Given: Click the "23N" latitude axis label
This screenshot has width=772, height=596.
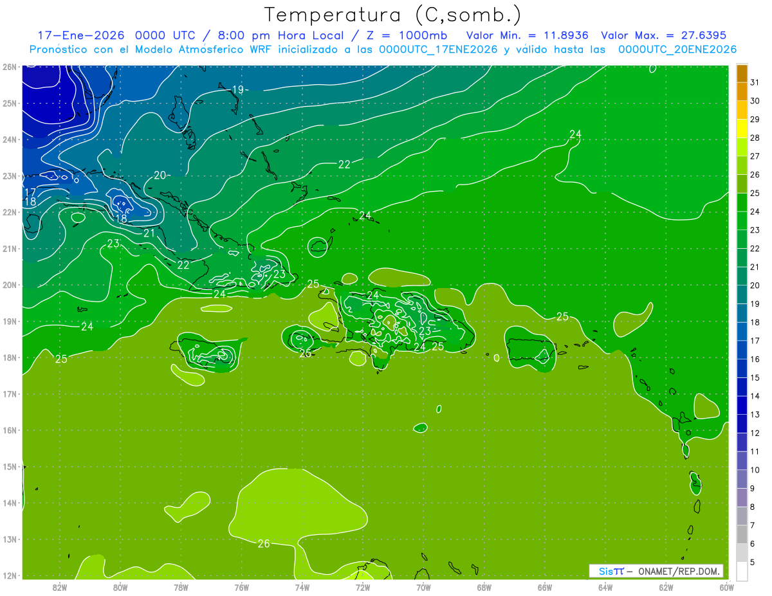Looking at the screenshot, I should coord(10,176).
